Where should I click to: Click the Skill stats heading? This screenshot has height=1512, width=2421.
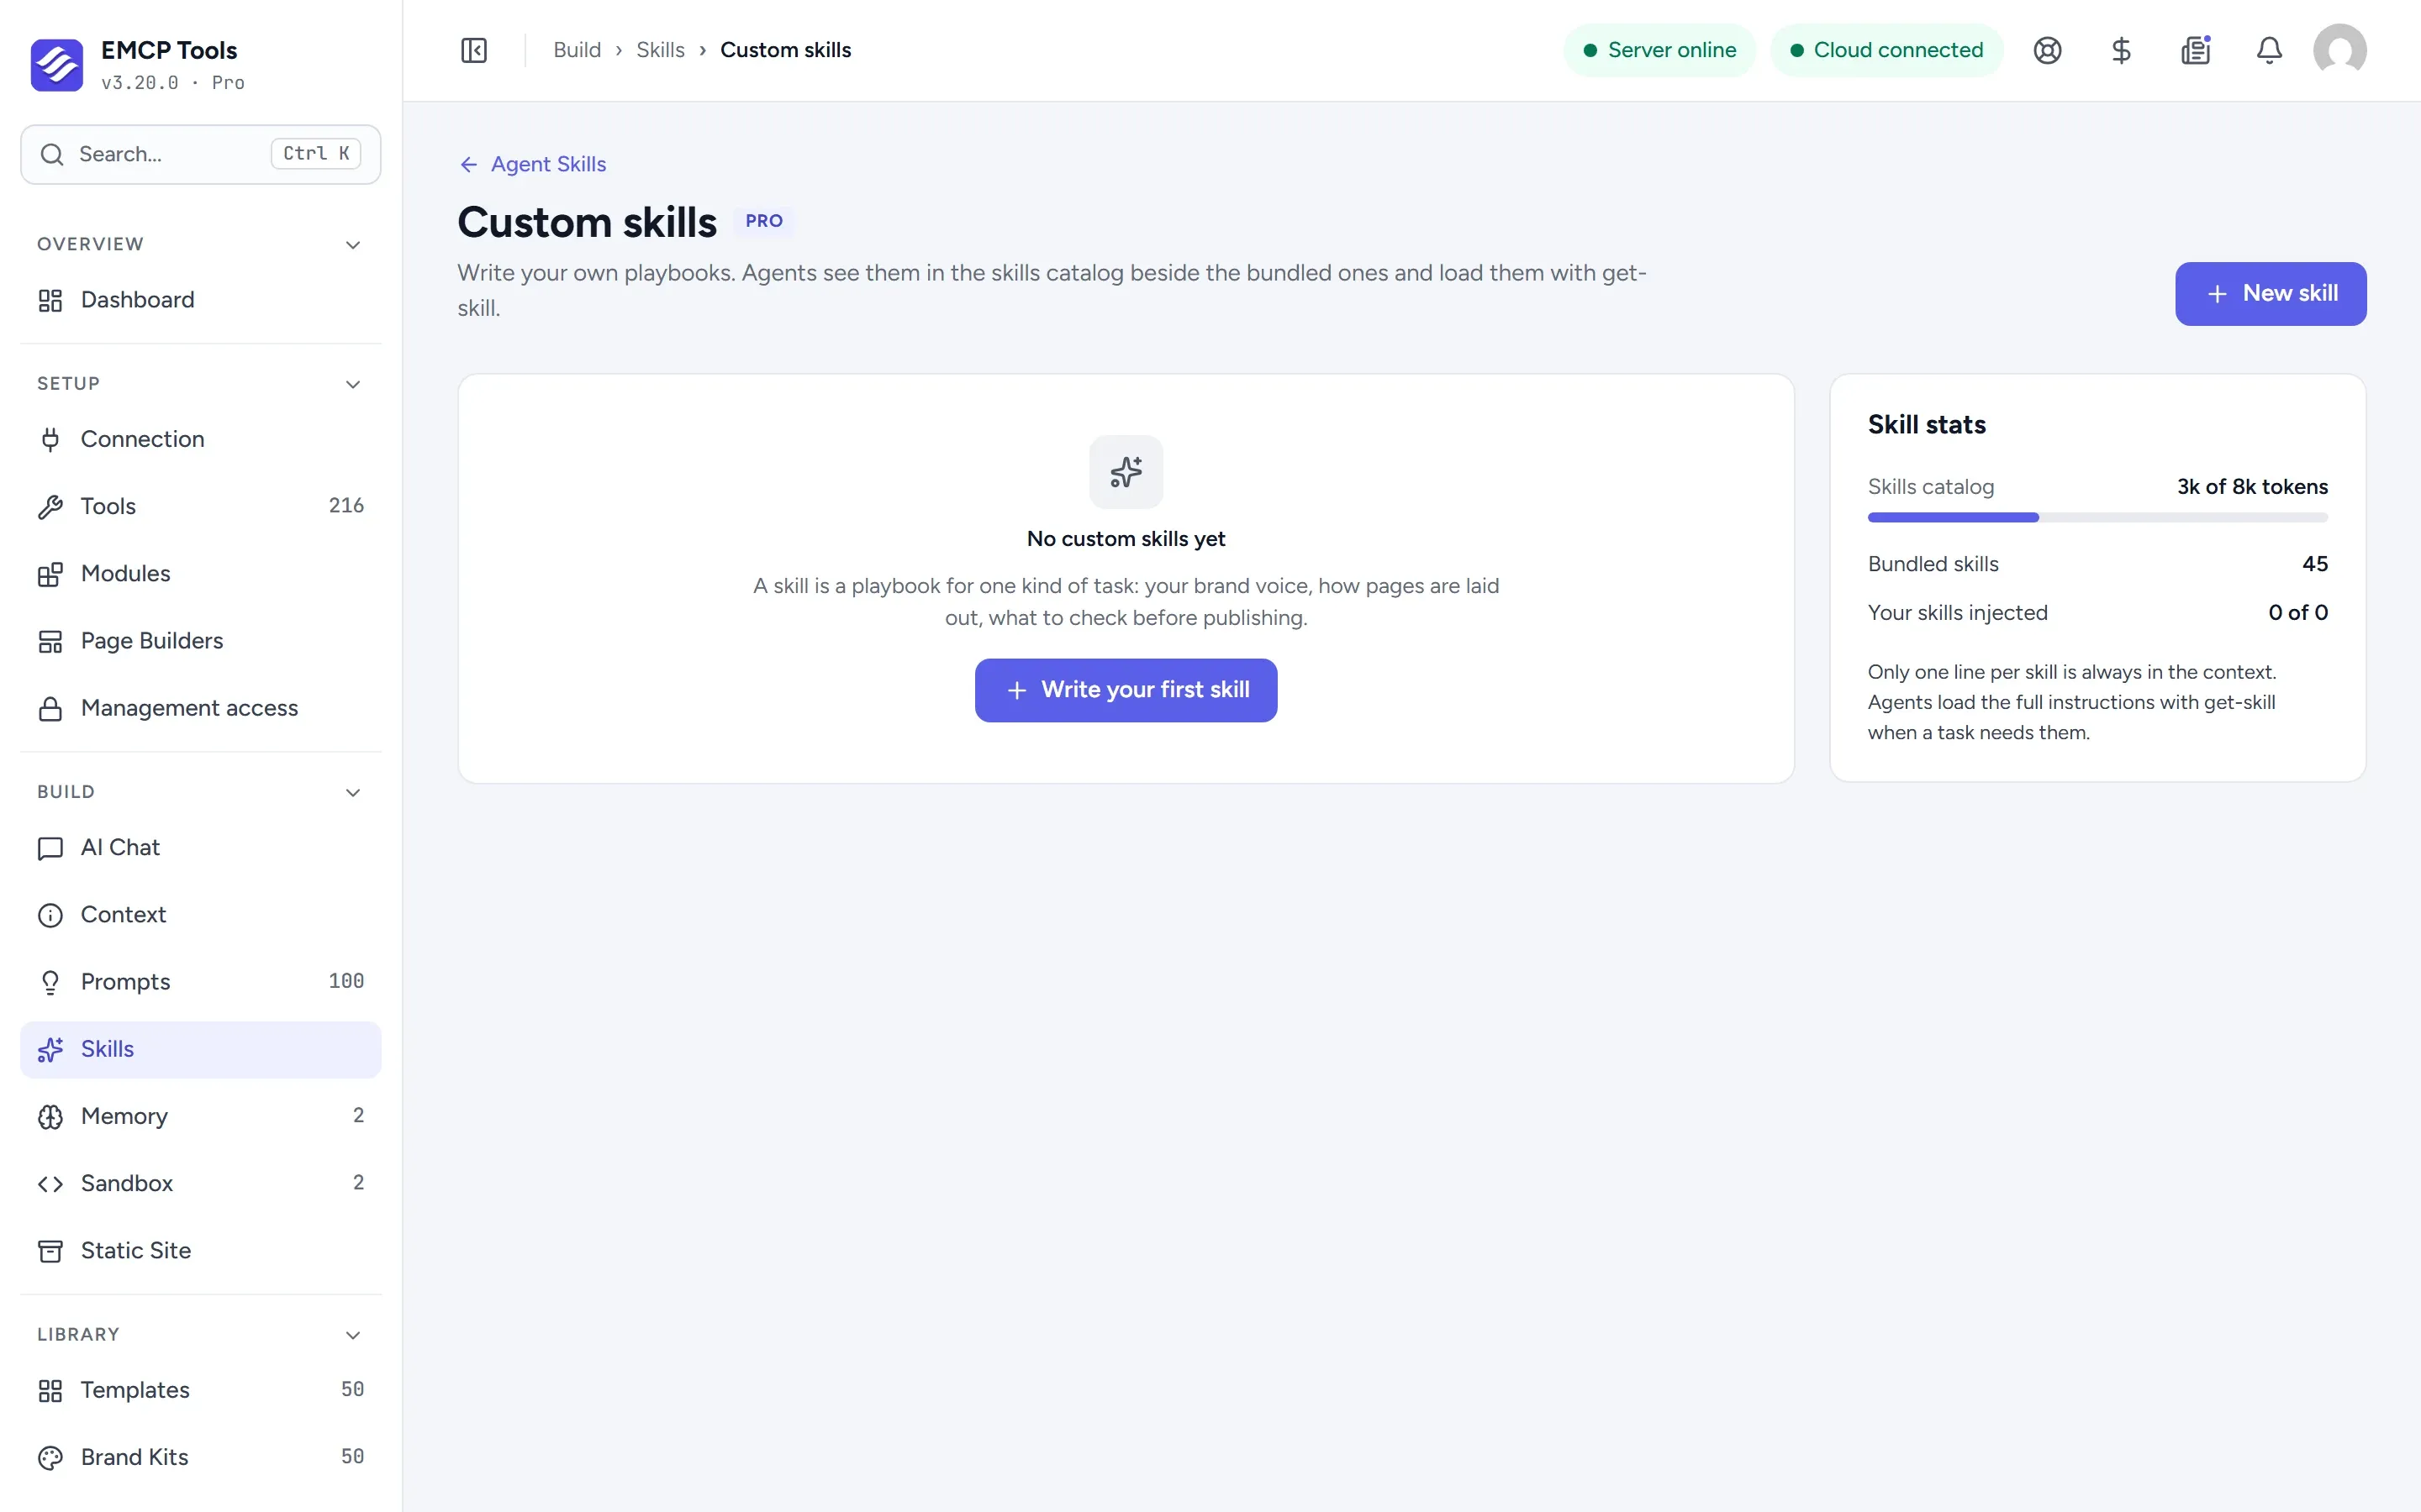[x=1927, y=425]
